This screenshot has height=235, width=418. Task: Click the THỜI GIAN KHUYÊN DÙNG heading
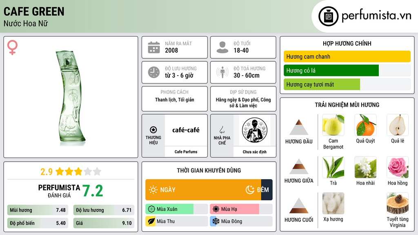209,170
